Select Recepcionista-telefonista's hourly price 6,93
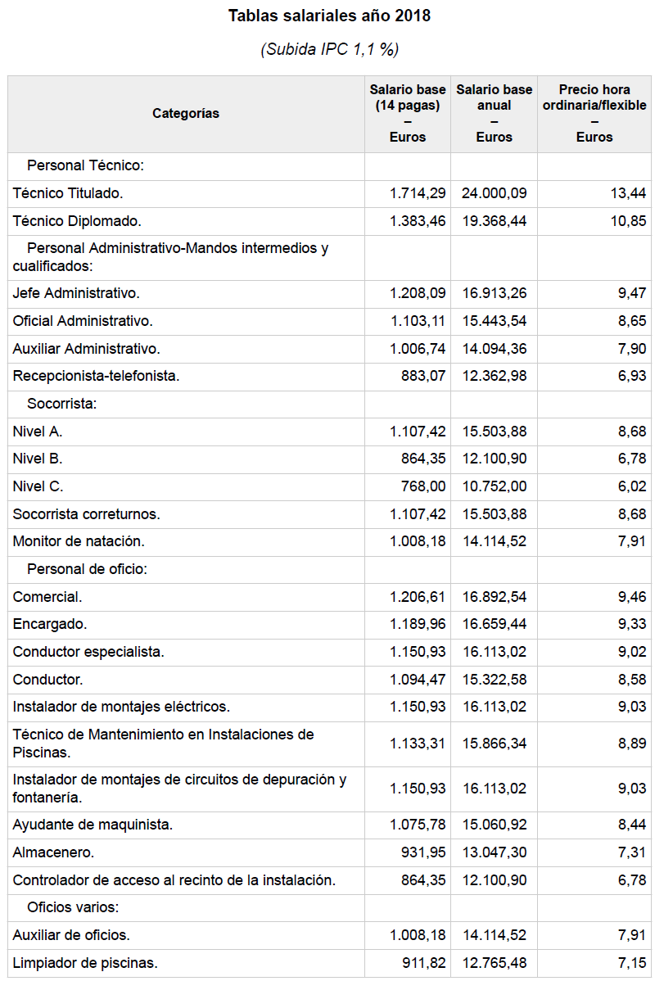Screen dimensions: 664x981 pyautogui.click(x=632, y=376)
